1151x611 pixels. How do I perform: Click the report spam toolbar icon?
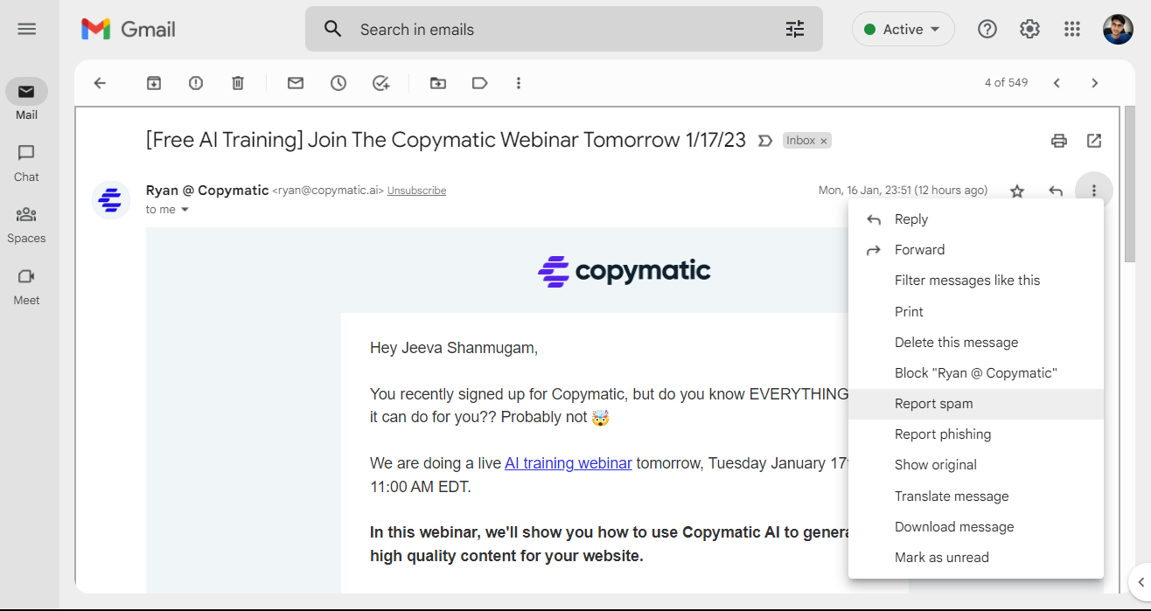click(196, 83)
